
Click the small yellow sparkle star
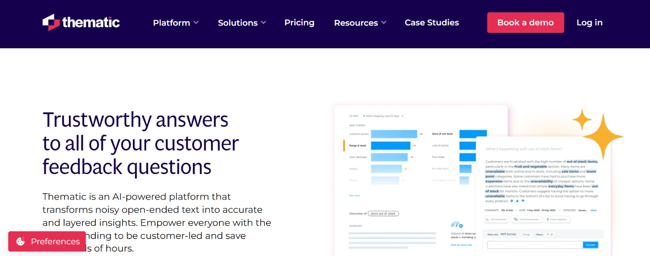582,120
